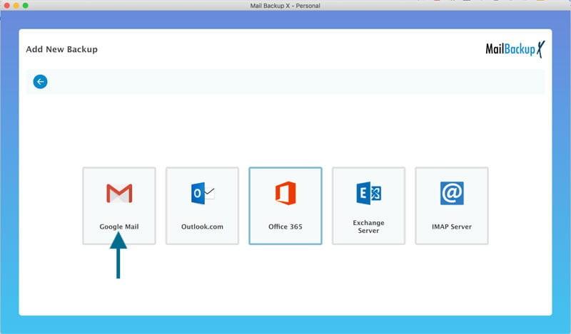Click the Exchange Server label

point(368,226)
